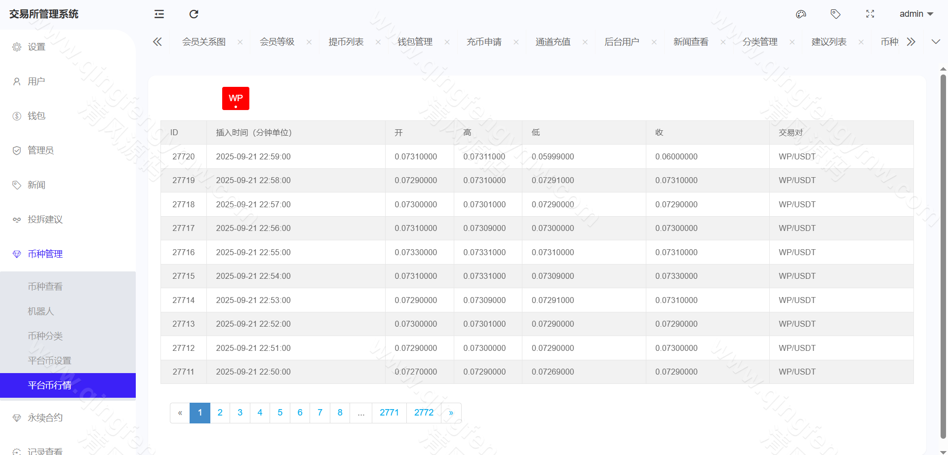Go to page 2772 in pagination
Viewport: 948px width, 455px height.
424,413
